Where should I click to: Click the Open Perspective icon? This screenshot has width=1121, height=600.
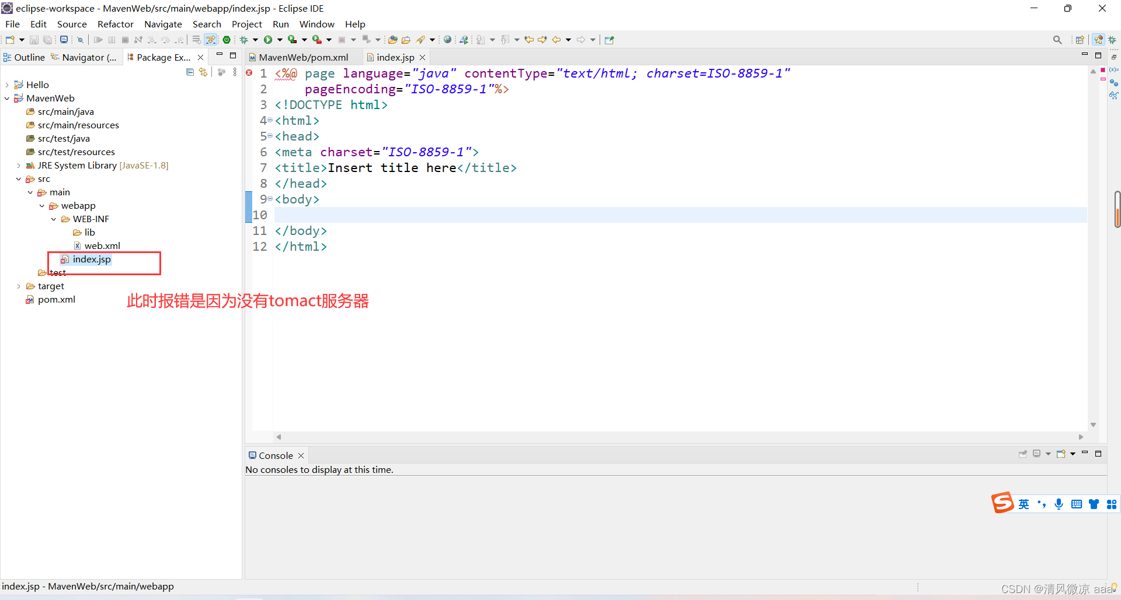coord(1080,40)
